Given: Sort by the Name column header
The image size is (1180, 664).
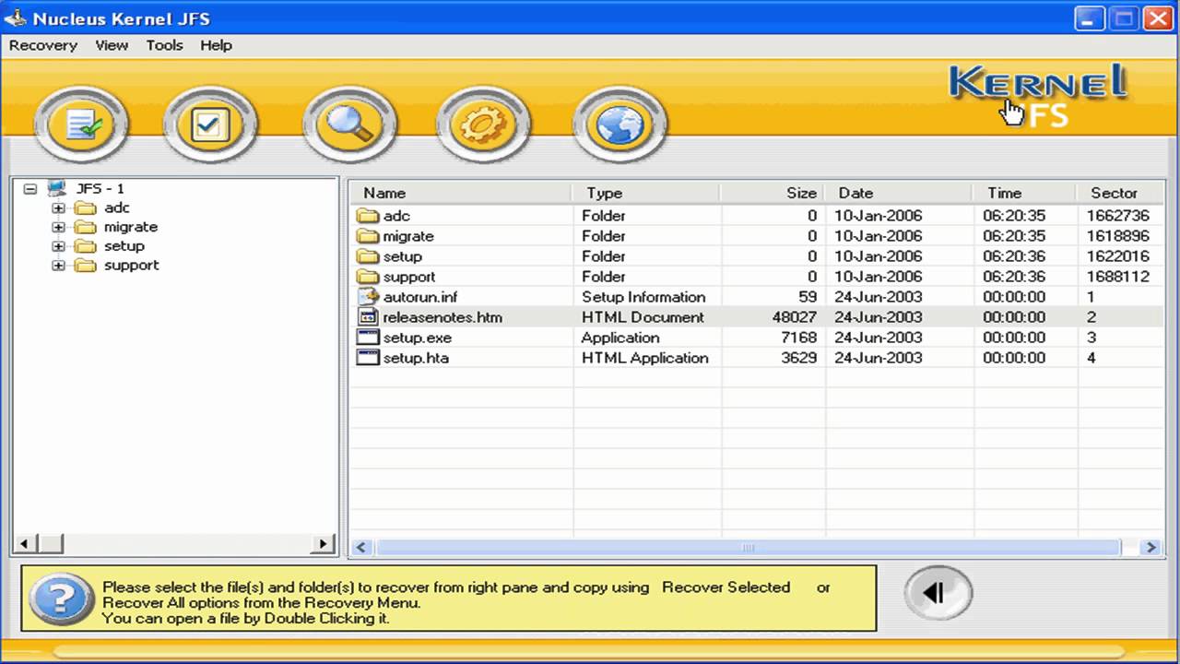Looking at the screenshot, I should pyautogui.click(x=461, y=193).
